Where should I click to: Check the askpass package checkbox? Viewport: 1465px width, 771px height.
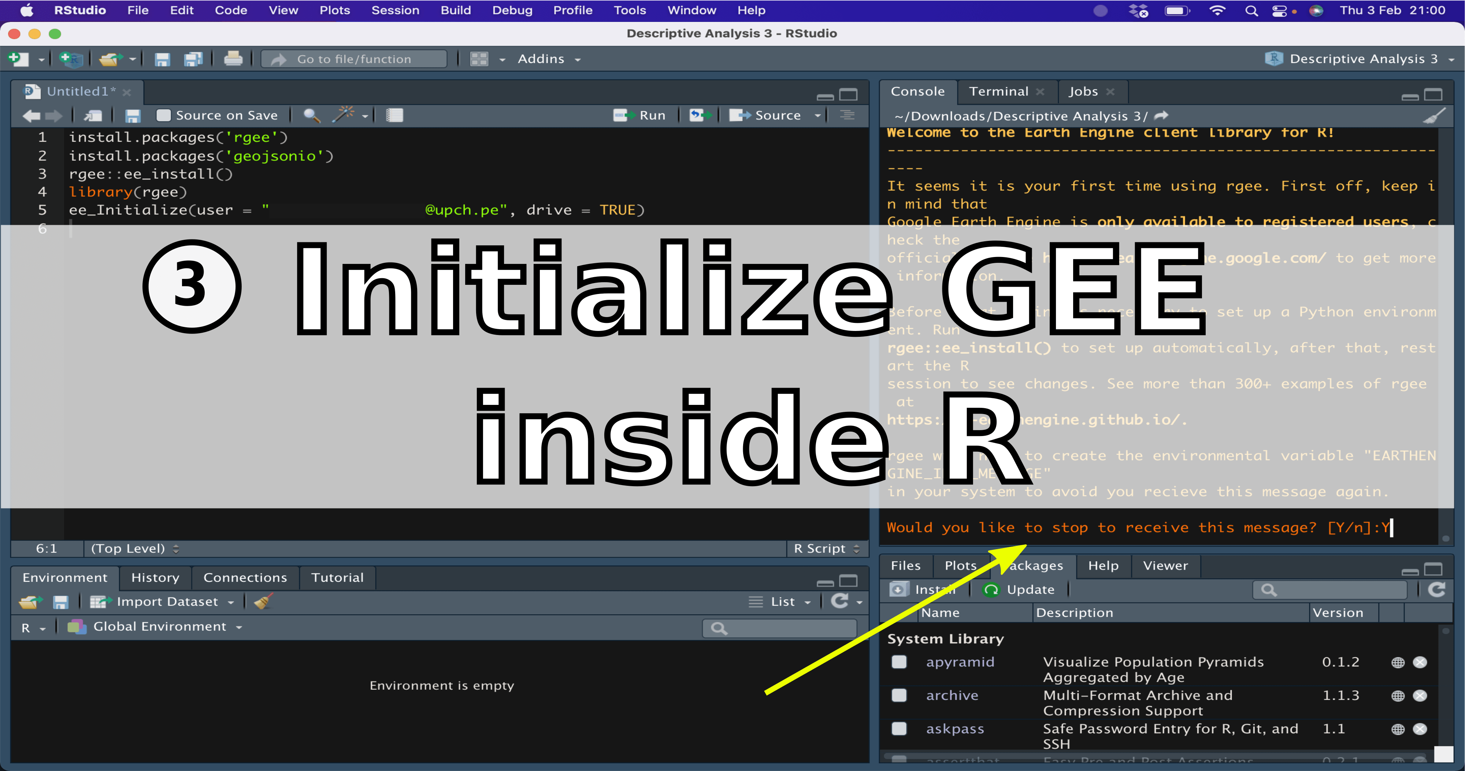[x=899, y=729]
